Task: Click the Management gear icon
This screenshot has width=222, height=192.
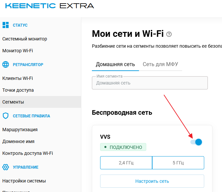Action: (x=6, y=167)
